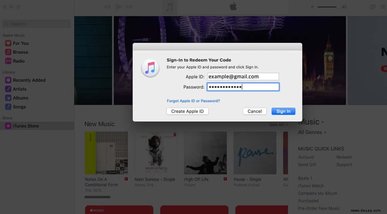
Task: Open Redeem quick link
Action: point(344,157)
